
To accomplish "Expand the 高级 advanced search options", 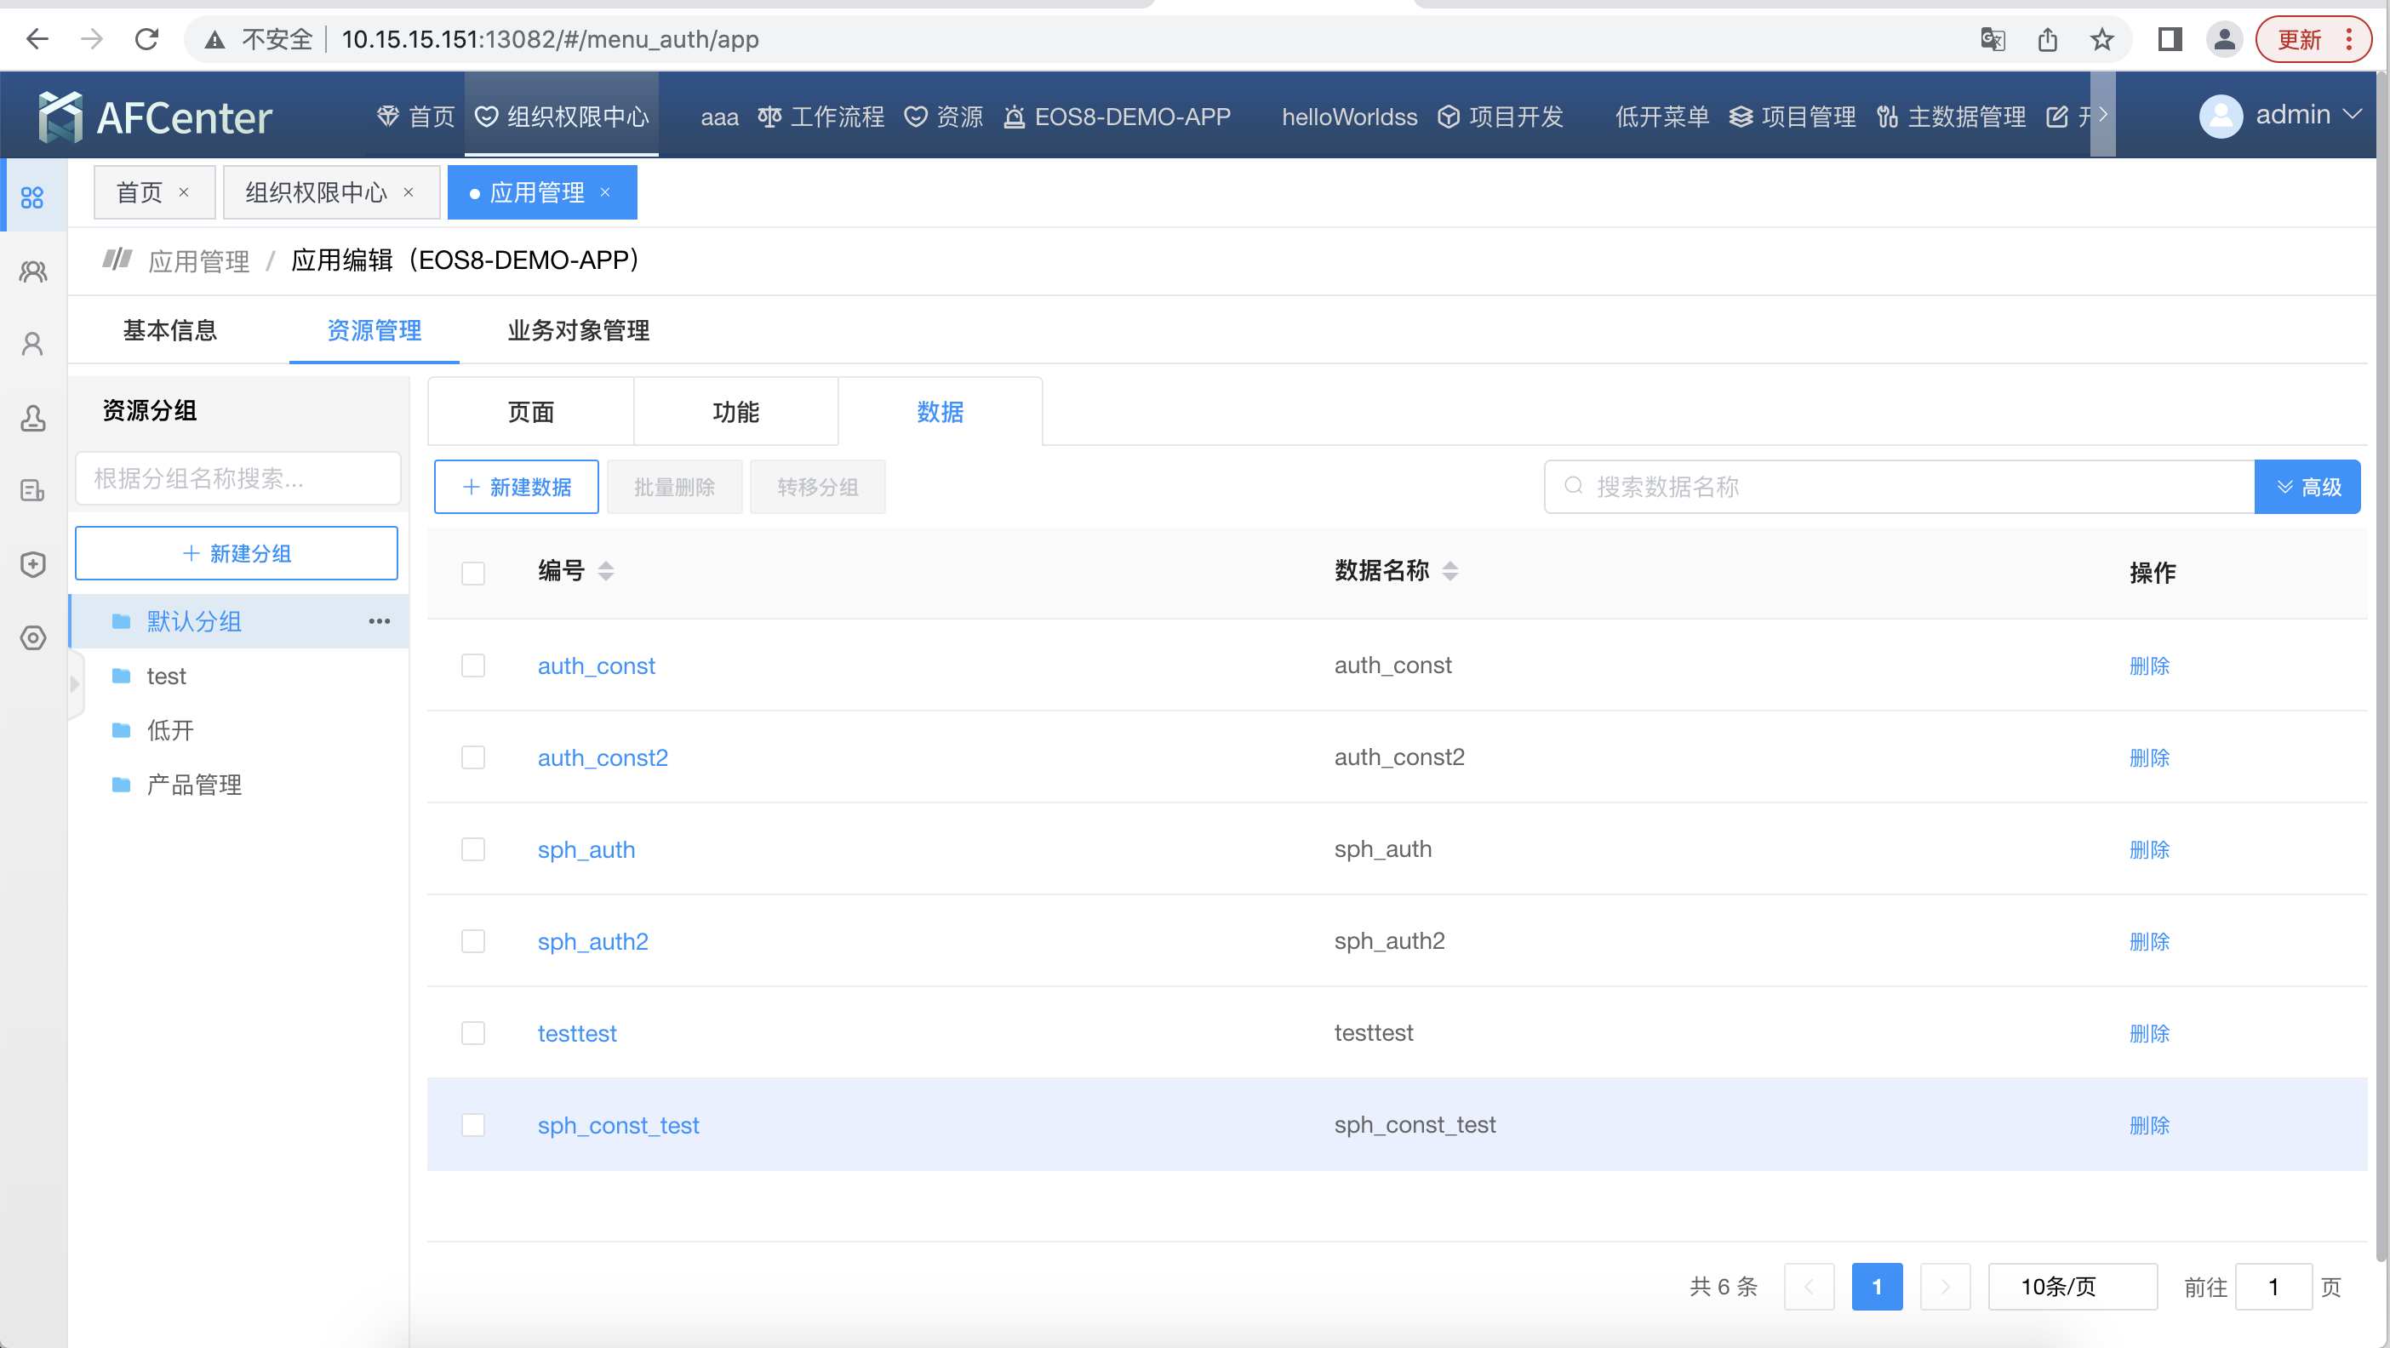I will coord(2309,486).
